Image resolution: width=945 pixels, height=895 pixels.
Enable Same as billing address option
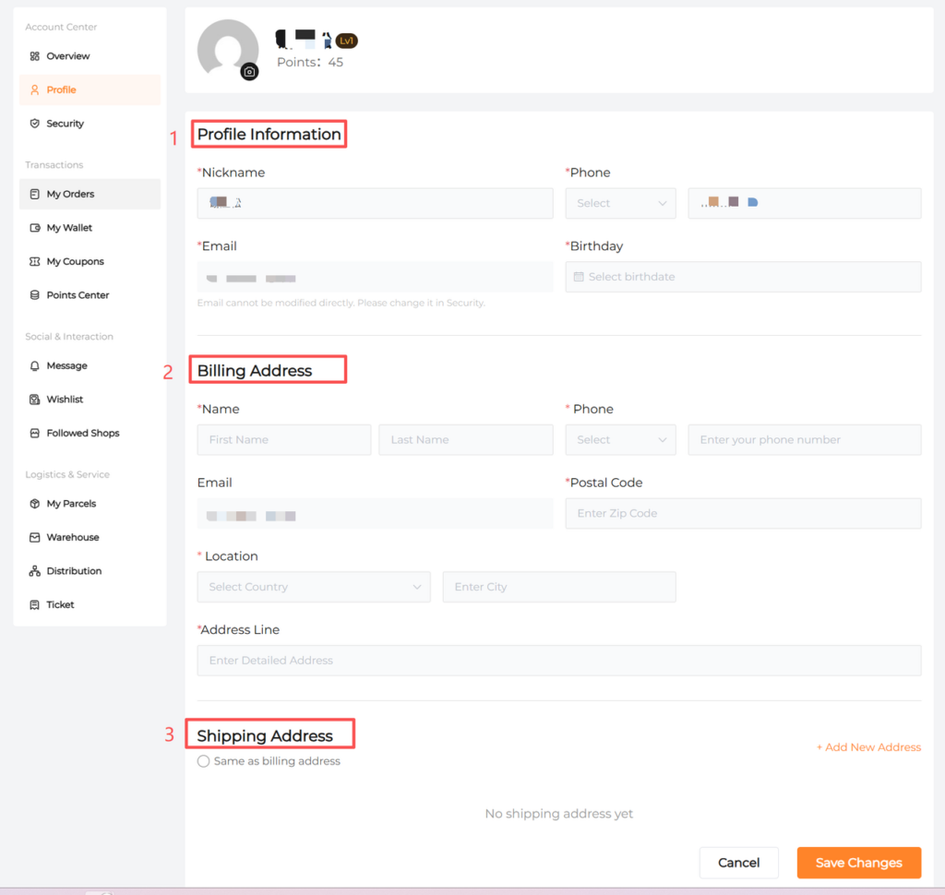click(x=204, y=761)
